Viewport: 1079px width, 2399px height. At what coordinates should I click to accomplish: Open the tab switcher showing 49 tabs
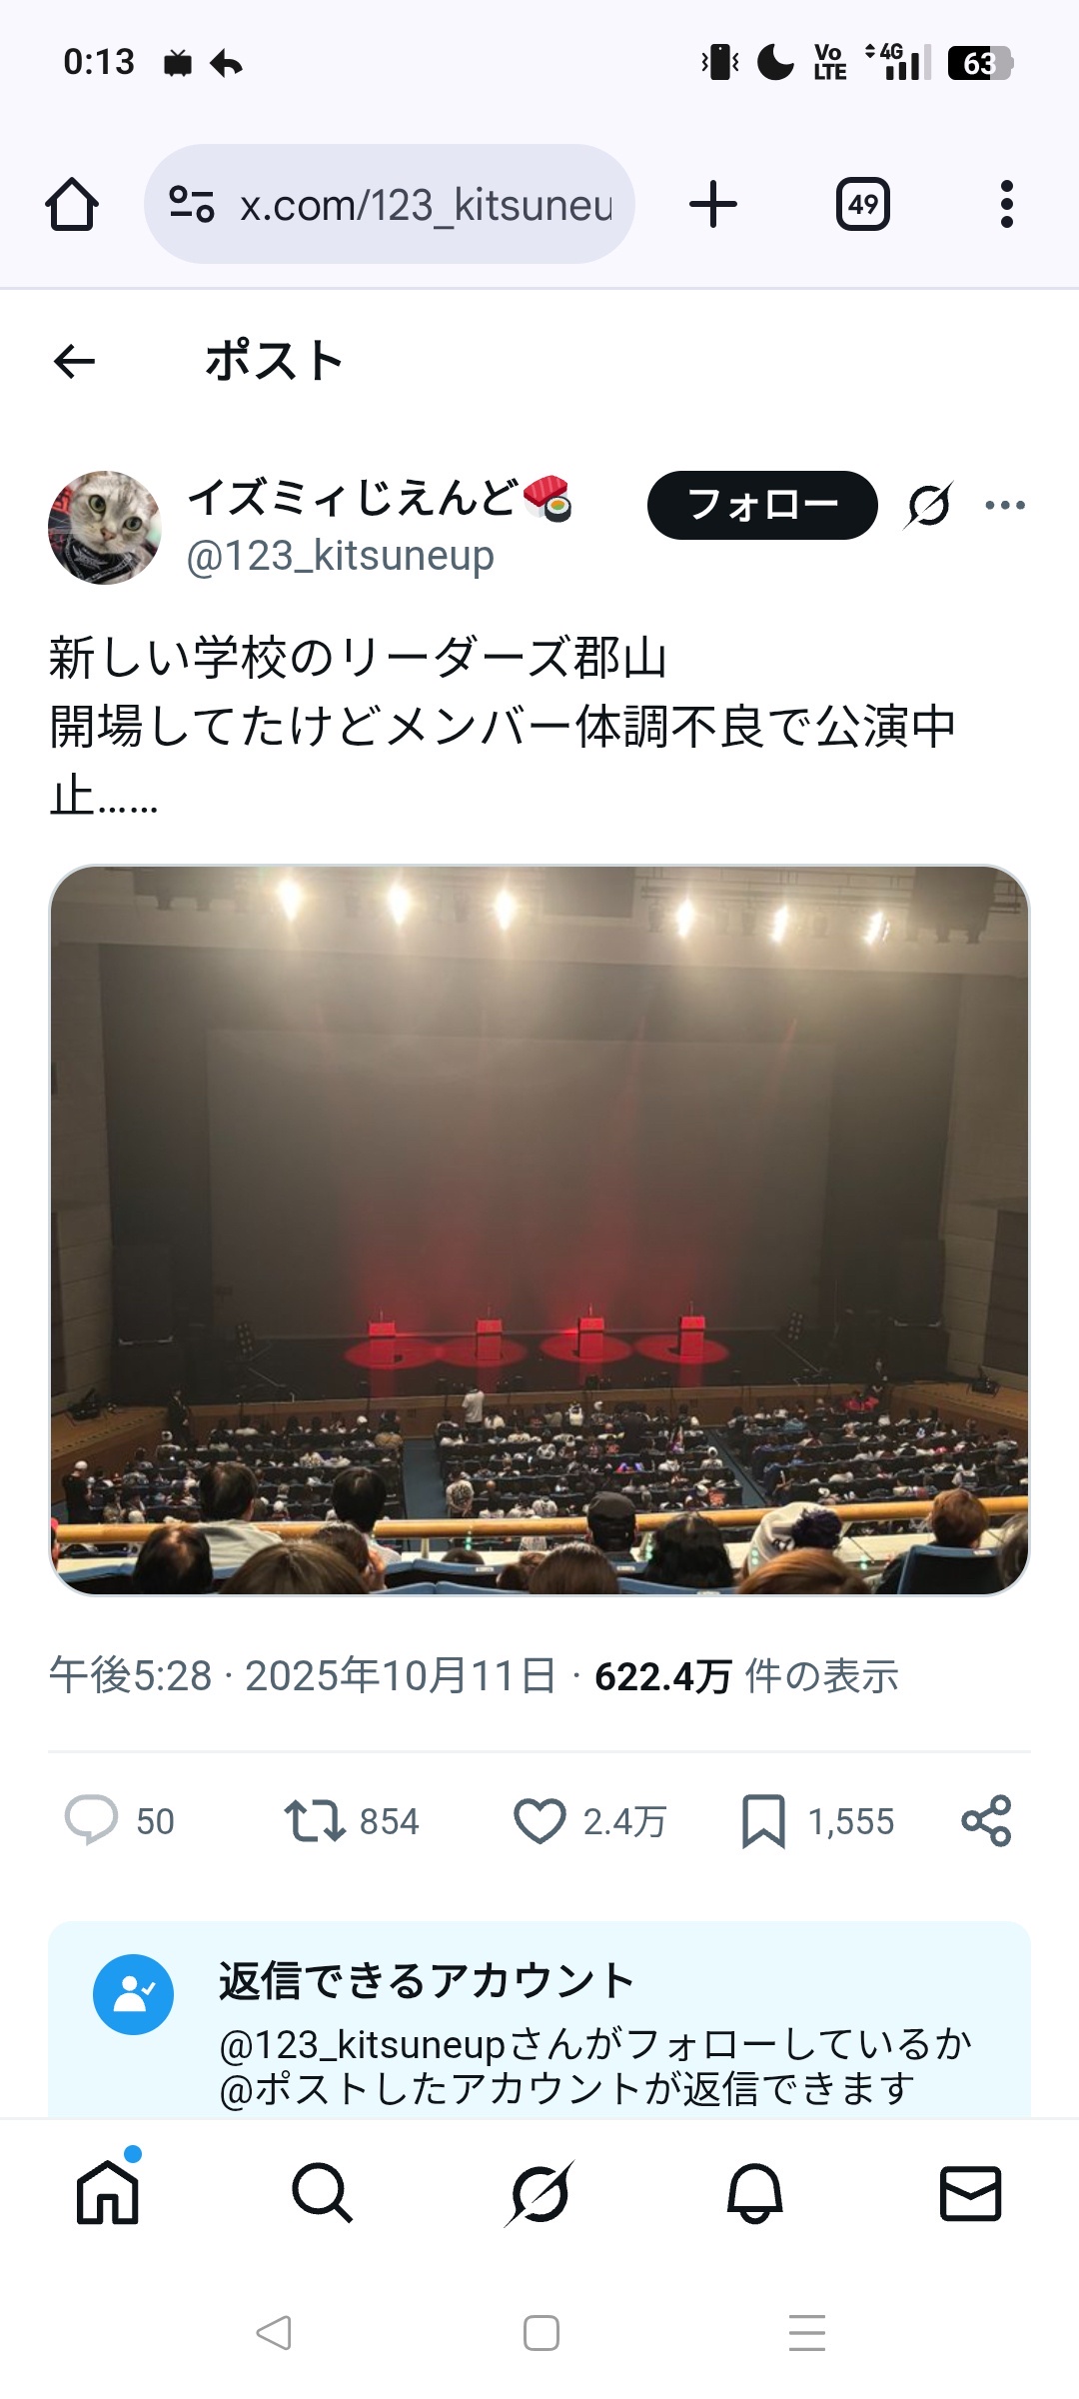(x=863, y=205)
